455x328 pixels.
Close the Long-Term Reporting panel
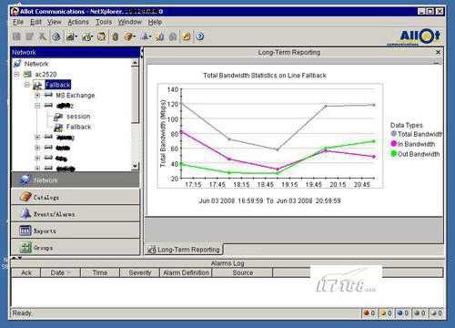438,52
